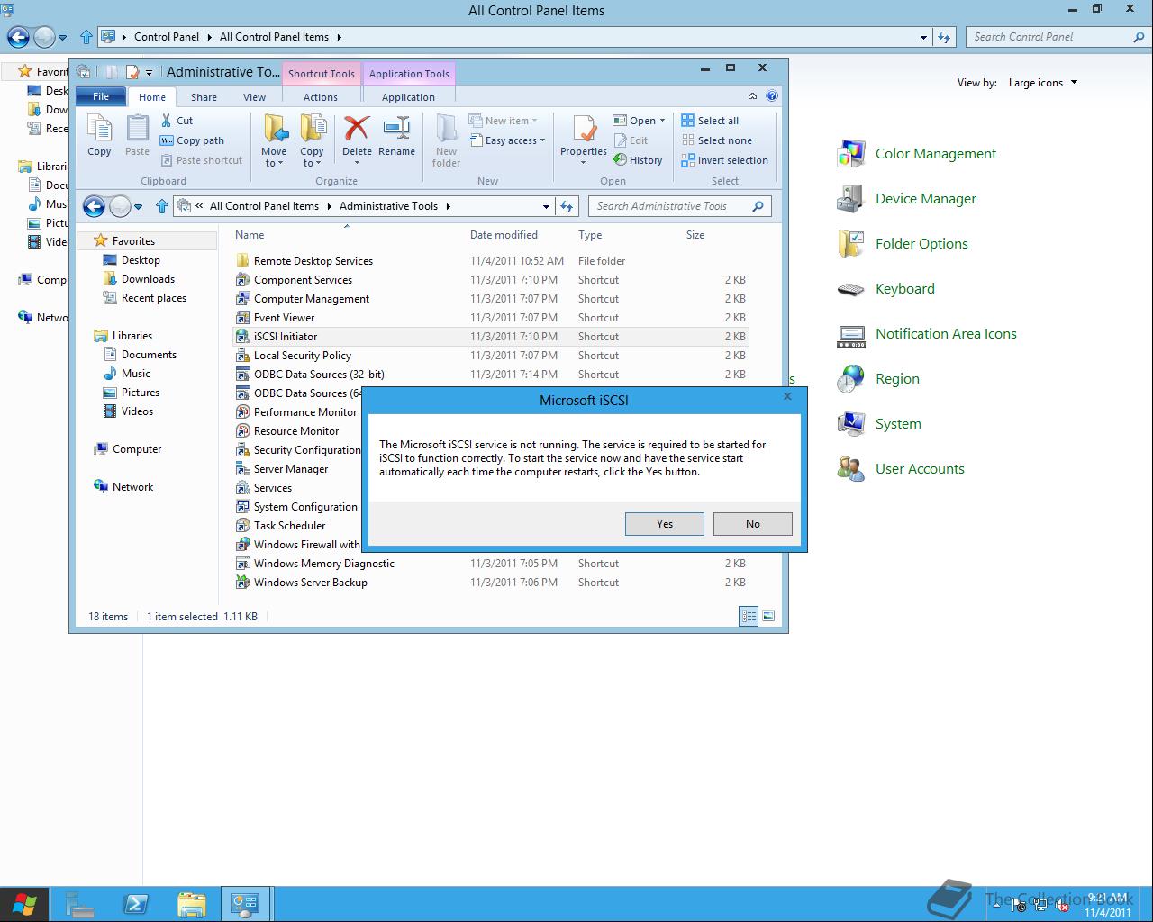Click Yes in the Microsoft iSCSI dialog

[665, 524]
